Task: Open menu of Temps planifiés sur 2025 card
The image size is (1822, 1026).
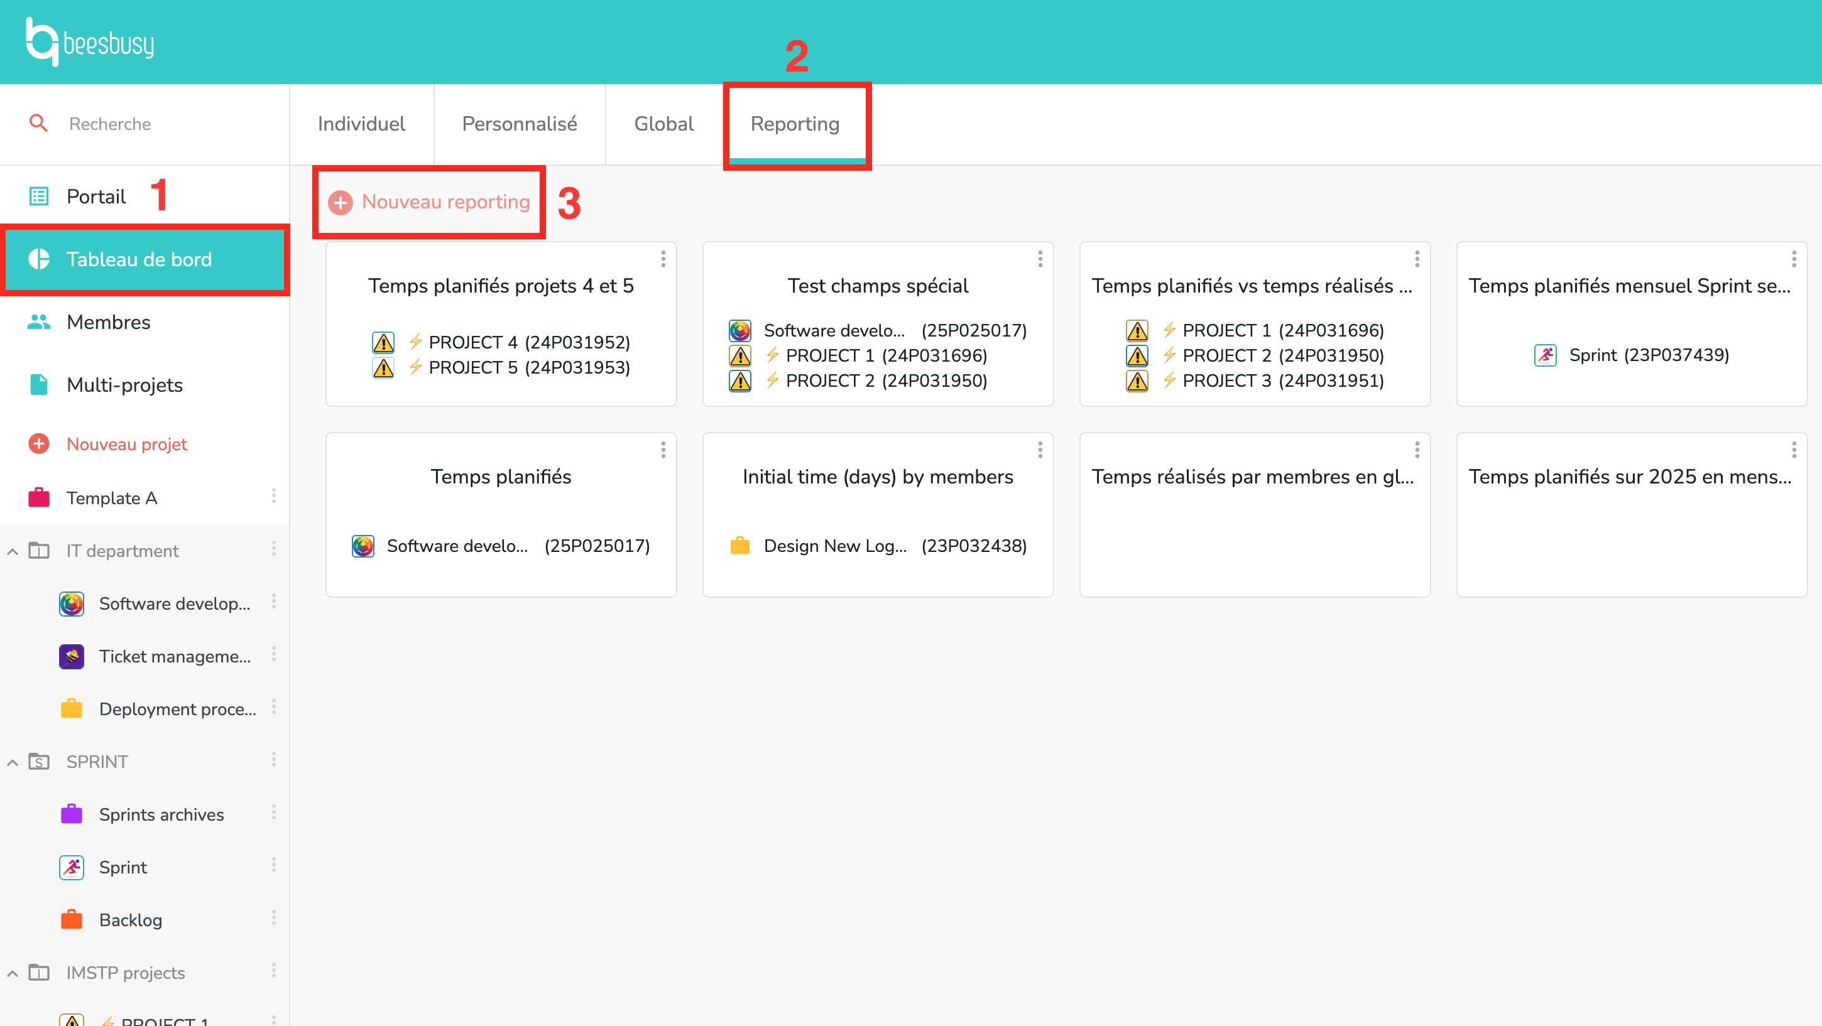Action: click(1794, 450)
